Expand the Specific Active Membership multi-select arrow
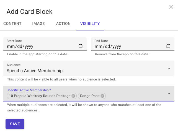Screen dimensions: 178x133 pyautogui.click(x=169, y=93)
